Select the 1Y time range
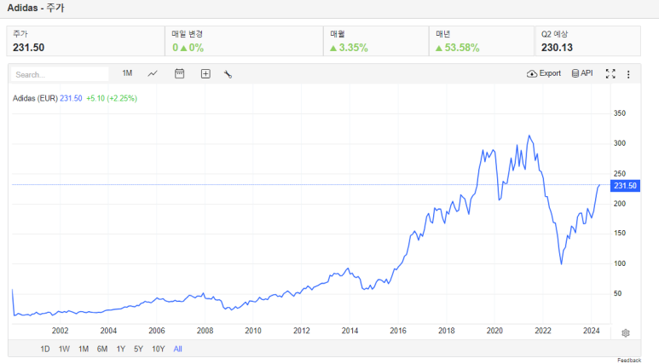The height and width of the screenshot is (364, 659). coord(121,349)
